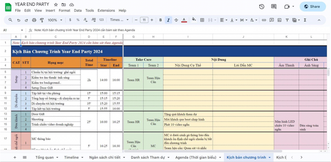This screenshot has width=331, height=162.
Task: Click the fill color bucket icon
Action: (x=194, y=20)
